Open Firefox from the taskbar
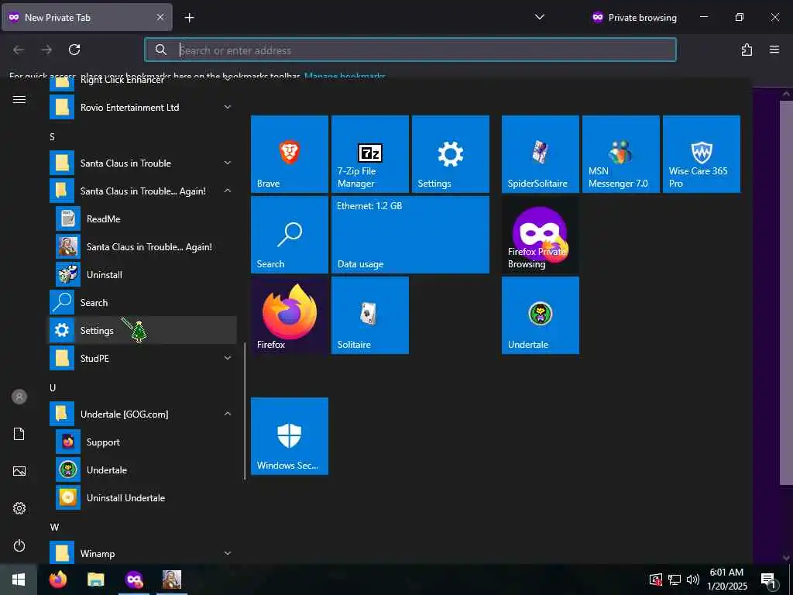 pos(58,580)
